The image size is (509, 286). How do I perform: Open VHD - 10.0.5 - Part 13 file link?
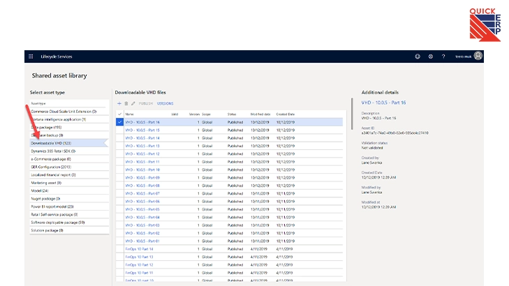[x=142, y=146]
